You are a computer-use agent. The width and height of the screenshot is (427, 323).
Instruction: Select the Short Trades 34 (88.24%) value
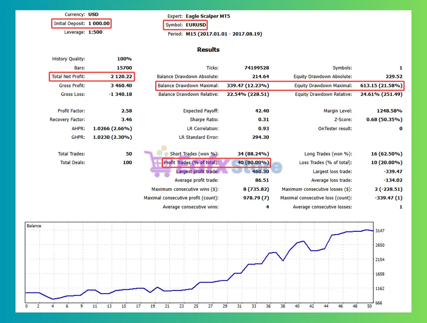click(x=253, y=154)
